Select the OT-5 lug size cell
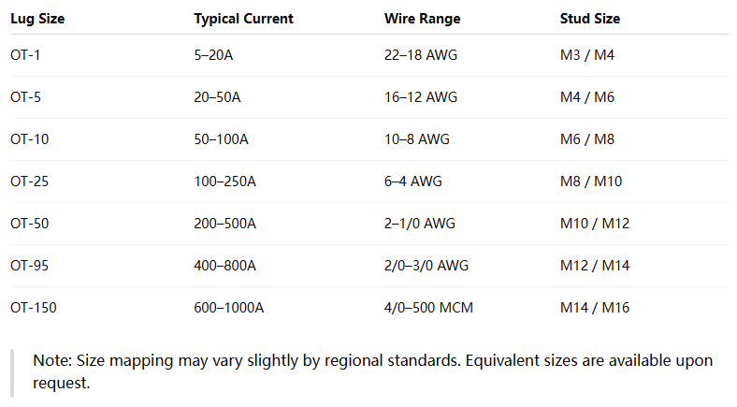The width and height of the screenshot is (737, 407). click(x=25, y=97)
